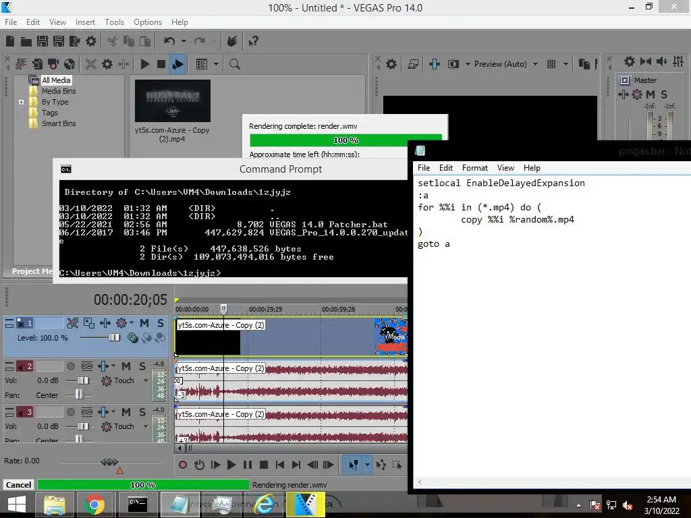The height and width of the screenshot is (518, 691).
Task: Open track 3 Touch automation dropdown
Action: click(x=146, y=426)
